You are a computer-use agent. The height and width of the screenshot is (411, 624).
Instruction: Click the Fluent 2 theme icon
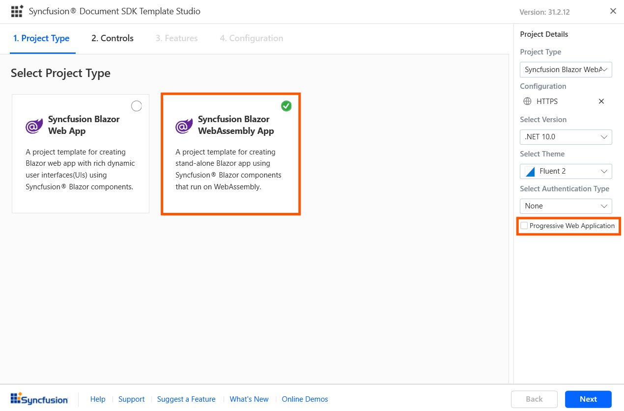pyautogui.click(x=530, y=172)
